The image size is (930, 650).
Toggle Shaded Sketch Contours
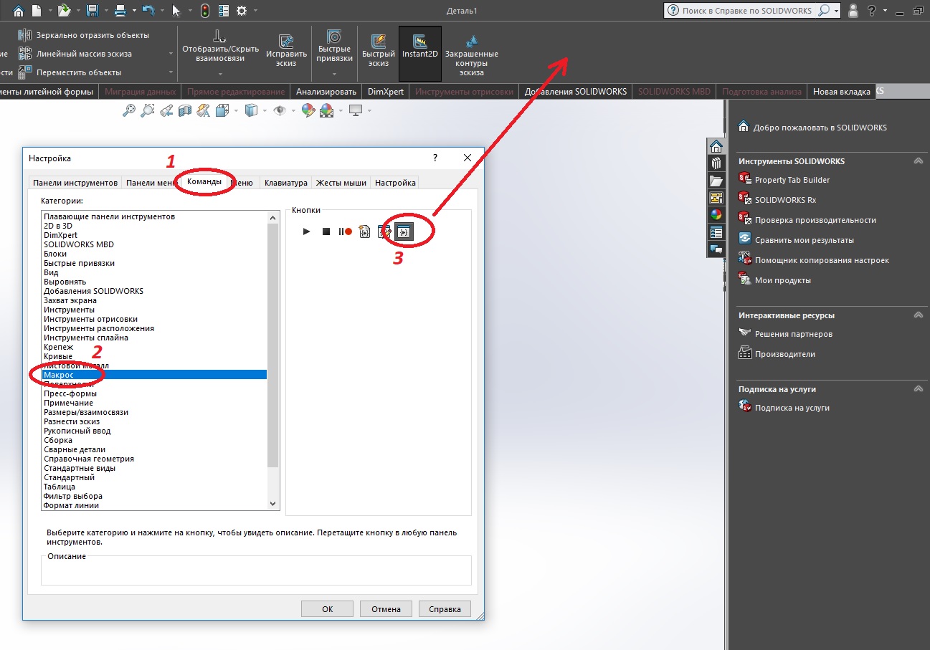pos(471,54)
